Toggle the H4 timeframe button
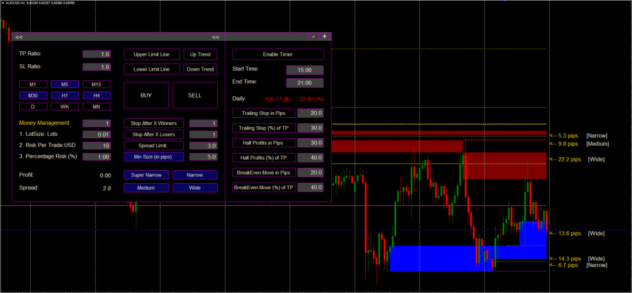The height and width of the screenshot is (293, 632). (x=96, y=96)
